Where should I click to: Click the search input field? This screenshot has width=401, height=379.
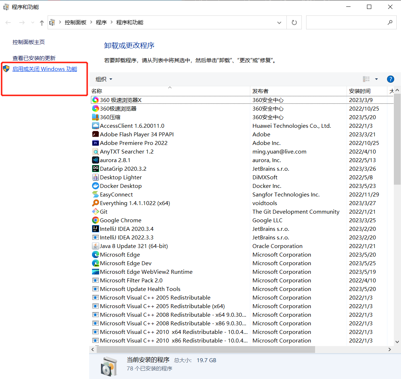tap(351, 23)
